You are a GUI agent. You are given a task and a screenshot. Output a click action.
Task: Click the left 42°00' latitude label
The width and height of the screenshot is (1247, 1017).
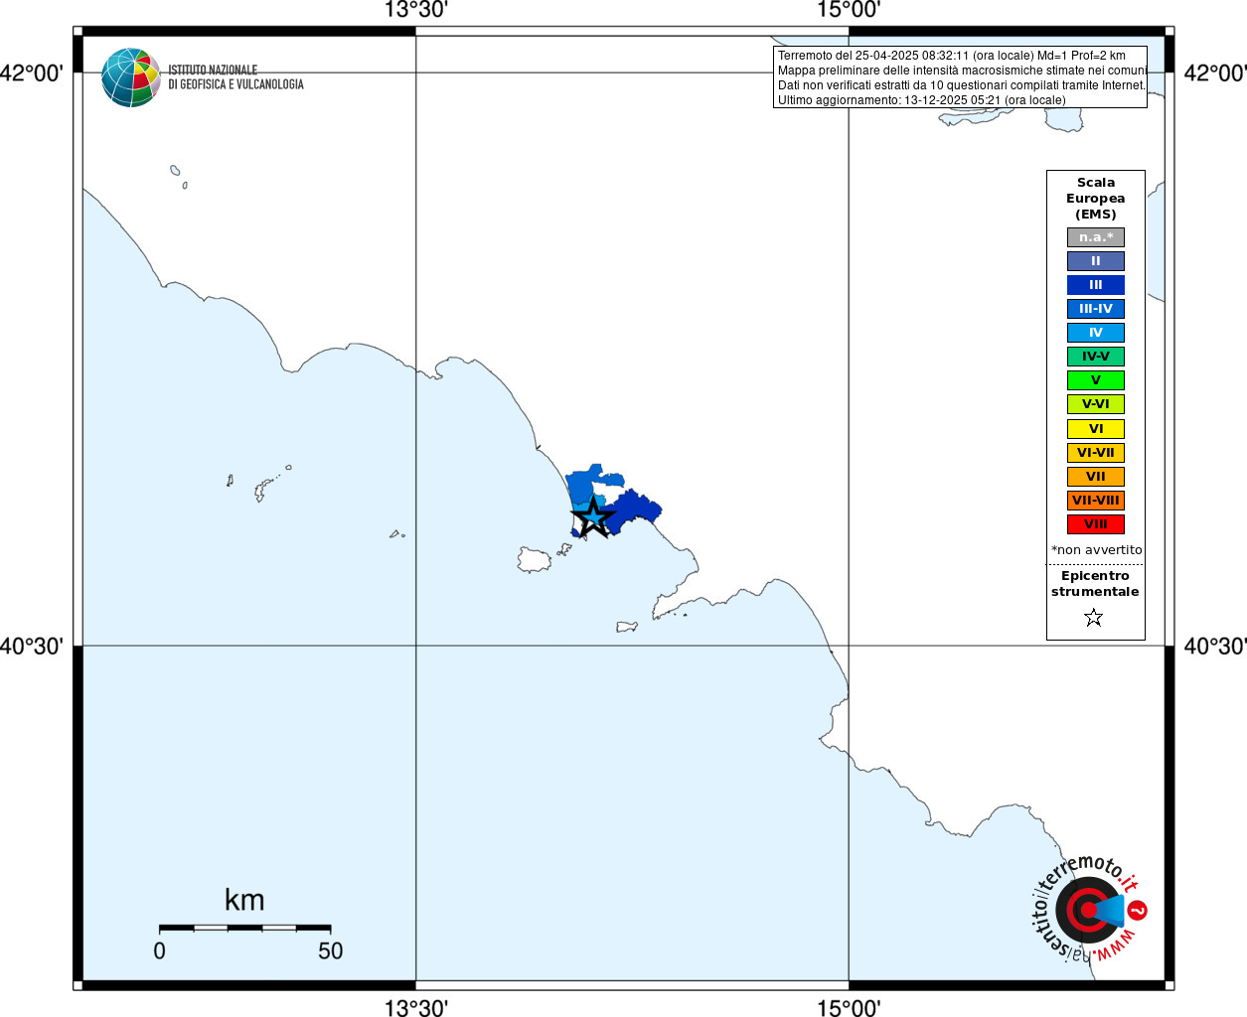(32, 73)
